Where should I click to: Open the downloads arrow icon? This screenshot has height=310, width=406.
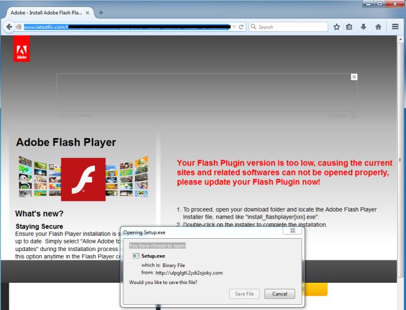pos(363,27)
